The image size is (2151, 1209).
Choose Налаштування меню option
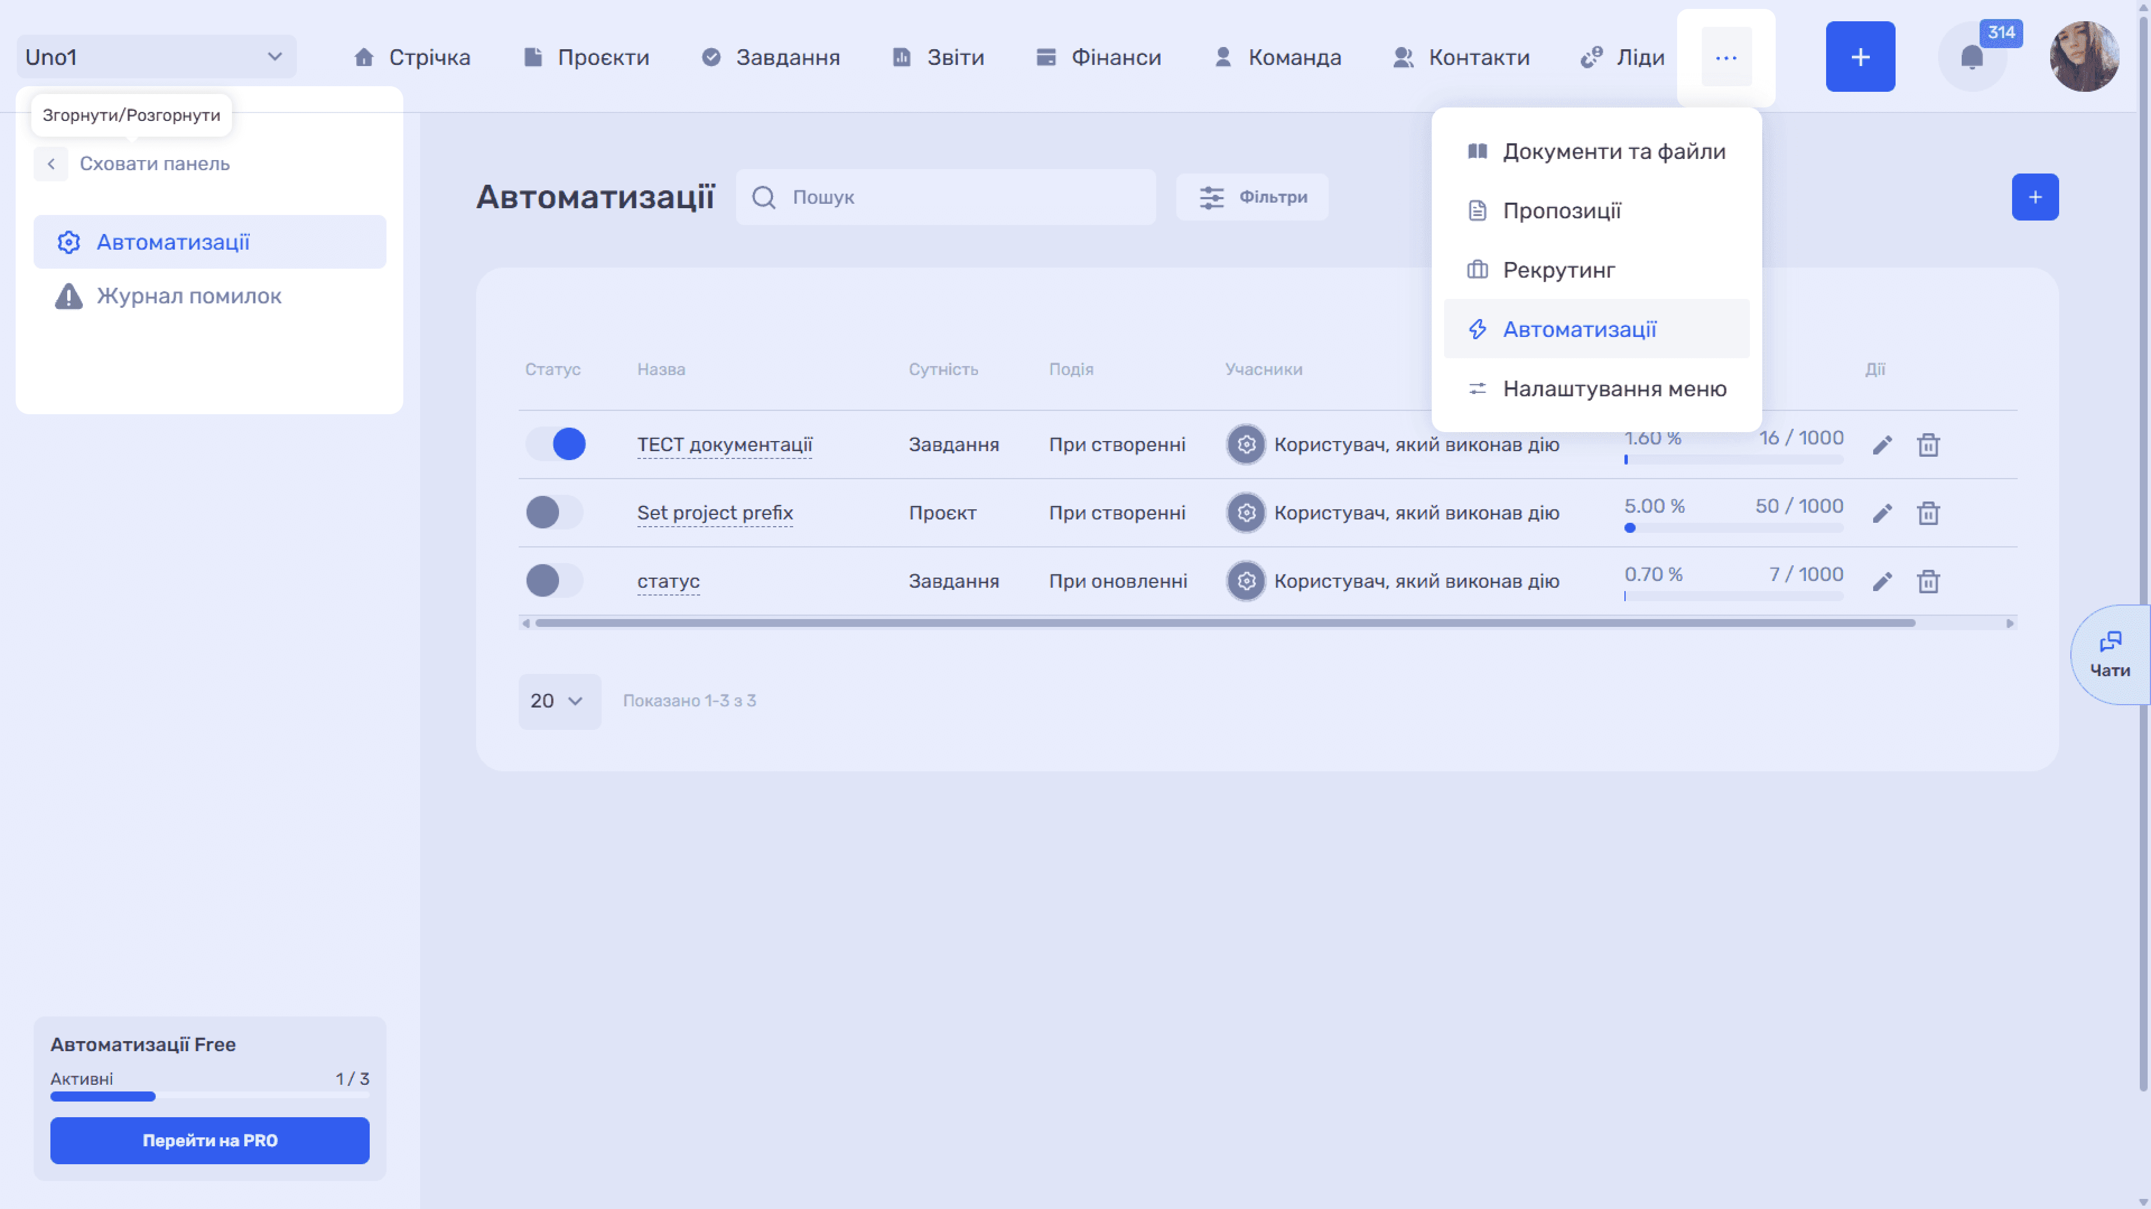[x=1596, y=389]
